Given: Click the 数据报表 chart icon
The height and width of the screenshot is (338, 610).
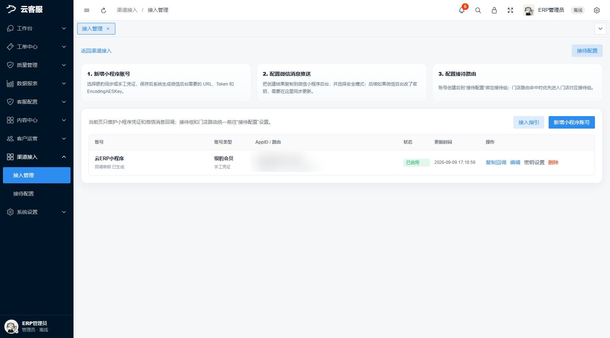Looking at the screenshot, I should (10, 83).
